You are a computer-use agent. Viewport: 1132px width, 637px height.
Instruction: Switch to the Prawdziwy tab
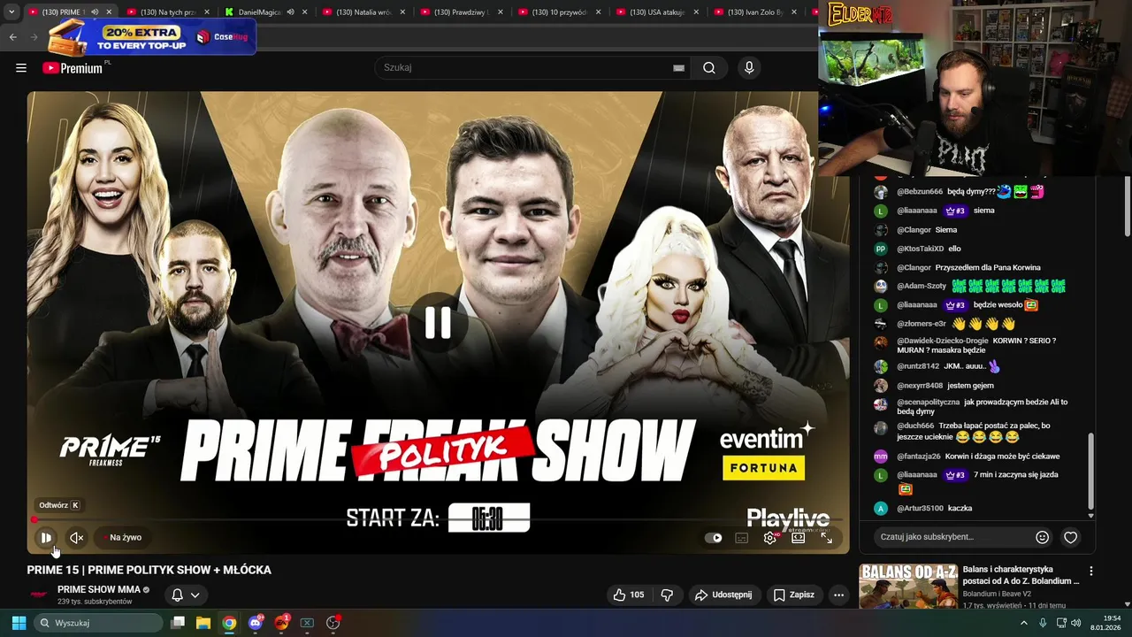462,12
